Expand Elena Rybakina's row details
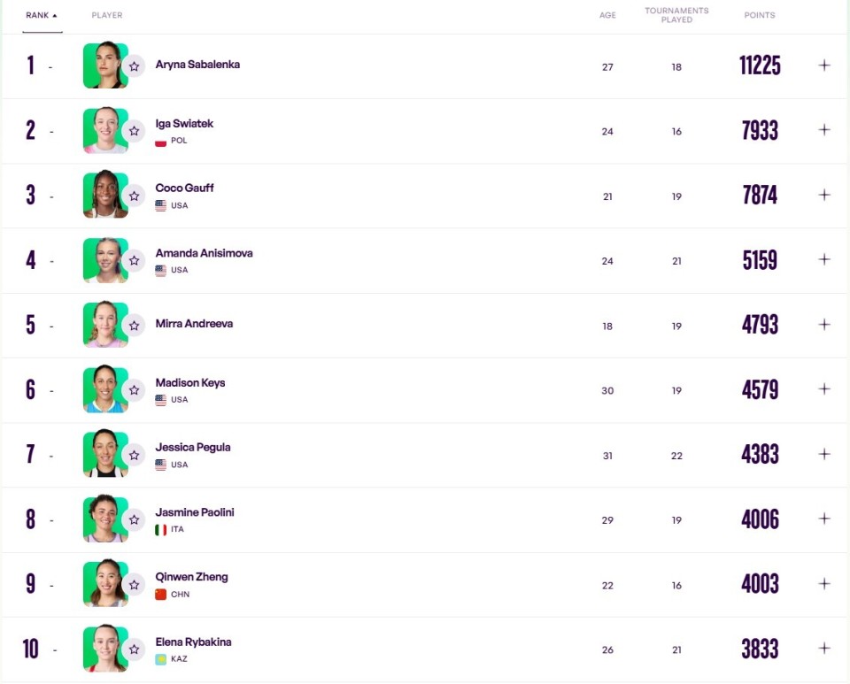 (824, 649)
